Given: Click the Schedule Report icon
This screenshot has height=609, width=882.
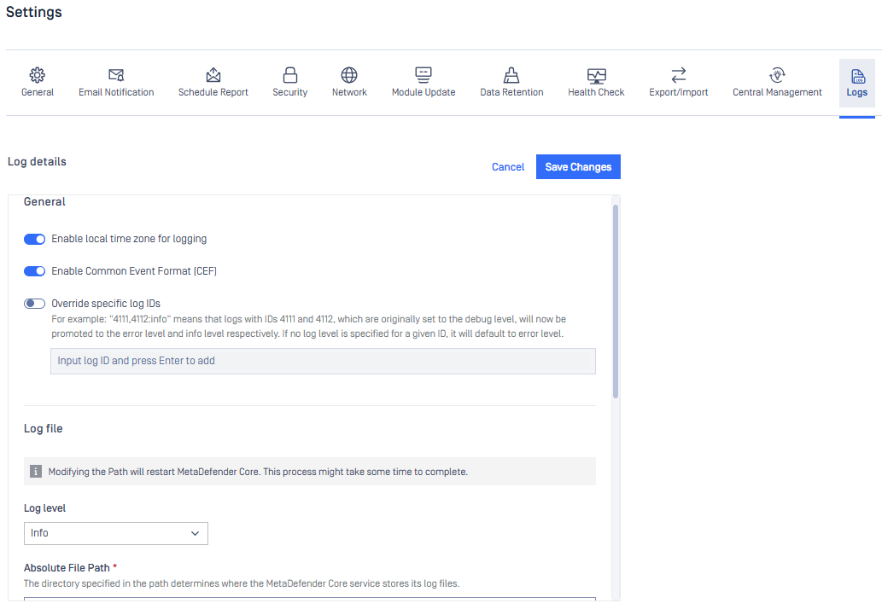Looking at the screenshot, I should pos(213,75).
